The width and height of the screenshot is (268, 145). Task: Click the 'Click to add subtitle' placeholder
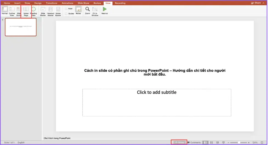click(157, 102)
